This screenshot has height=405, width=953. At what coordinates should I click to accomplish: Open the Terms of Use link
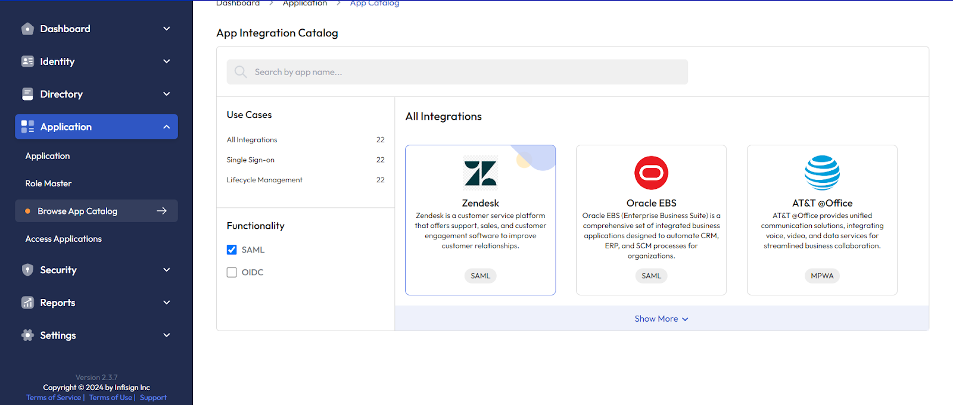[x=111, y=398]
